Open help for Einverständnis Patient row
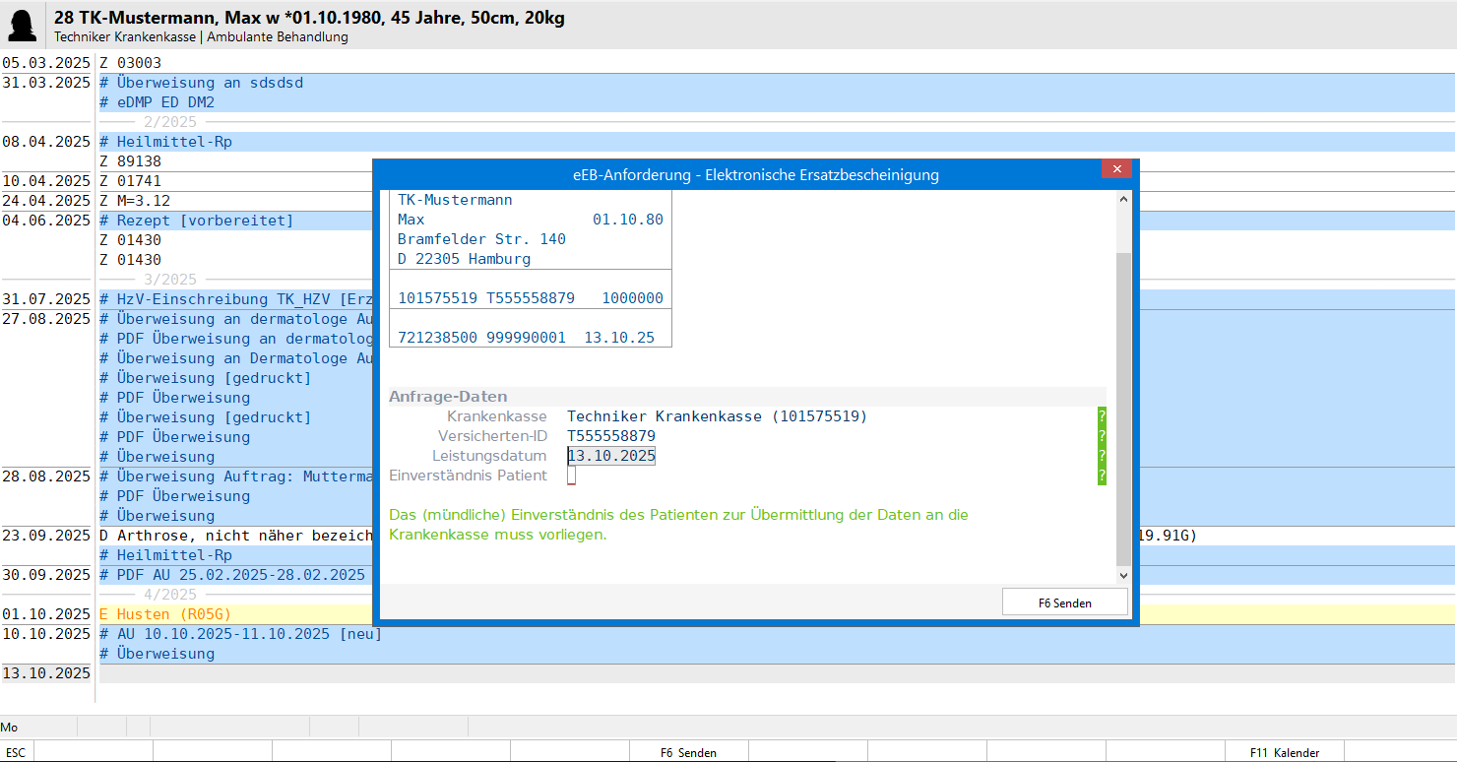This screenshot has height=762, width=1457. click(1102, 476)
